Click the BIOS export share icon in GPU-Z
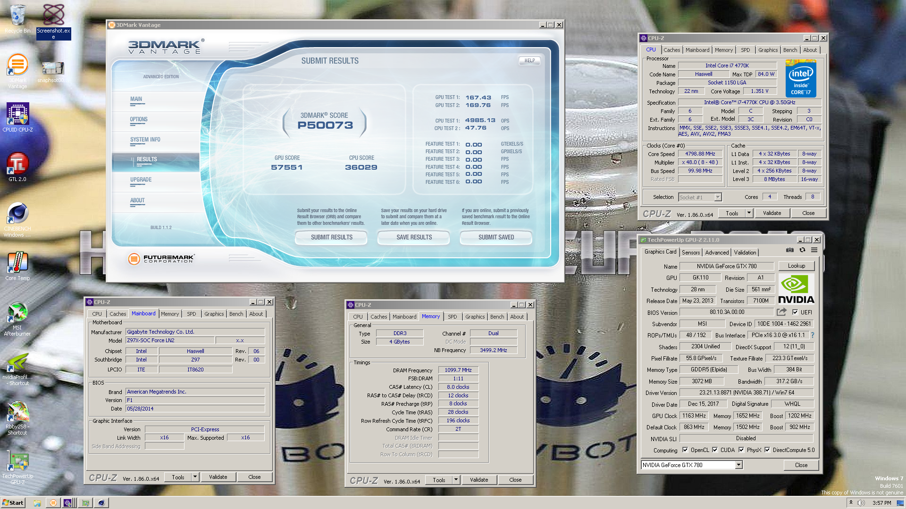 pyautogui.click(x=782, y=312)
